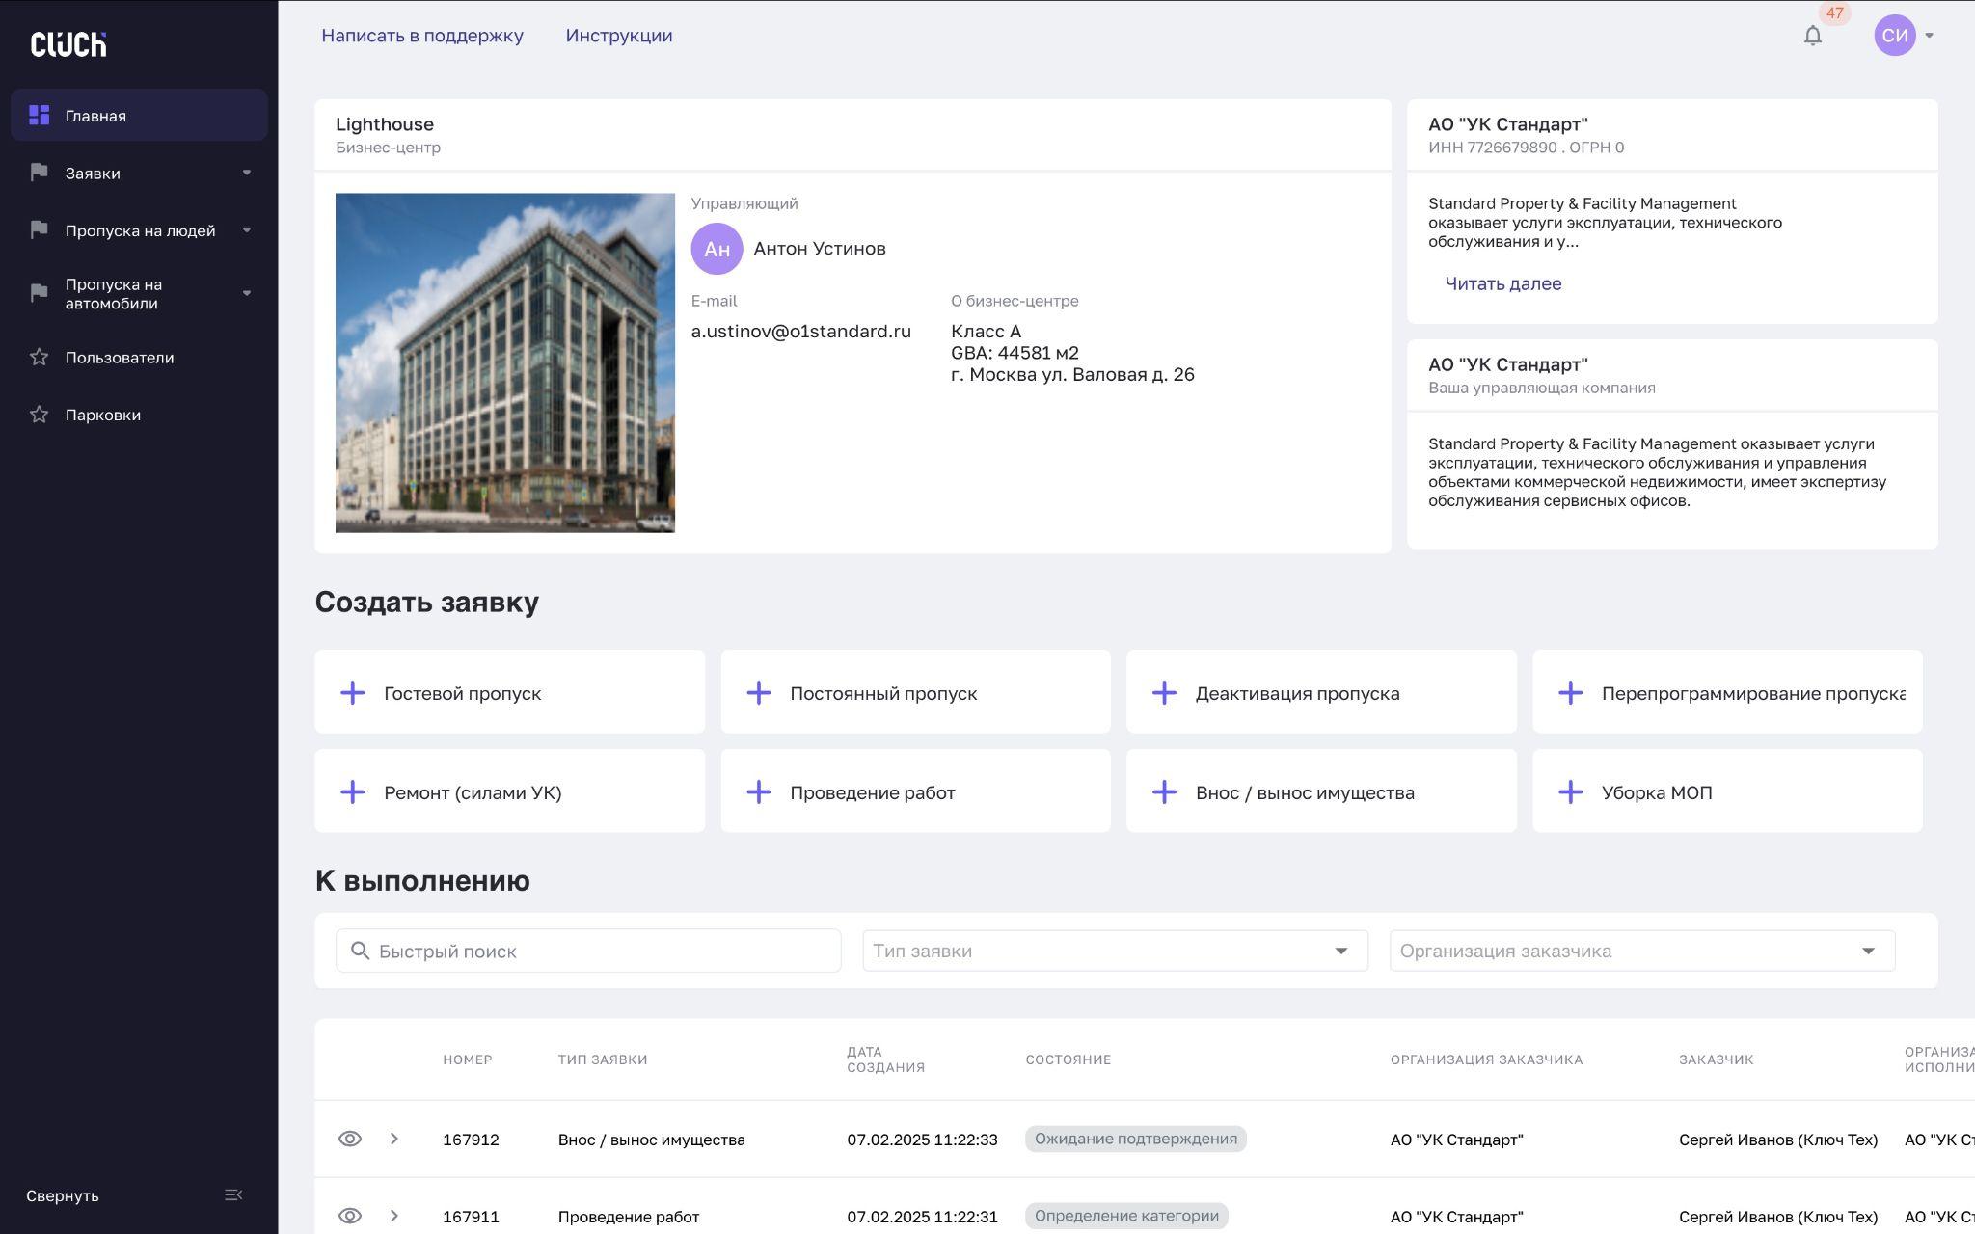This screenshot has height=1234, width=1975.
Task: Click the search magnifier icon
Action: [x=361, y=951]
